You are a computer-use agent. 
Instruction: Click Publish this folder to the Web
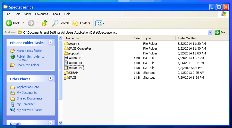pos(31,58)
